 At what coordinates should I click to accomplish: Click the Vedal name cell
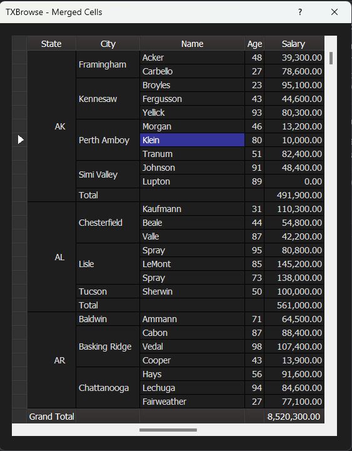coord(192,347)
